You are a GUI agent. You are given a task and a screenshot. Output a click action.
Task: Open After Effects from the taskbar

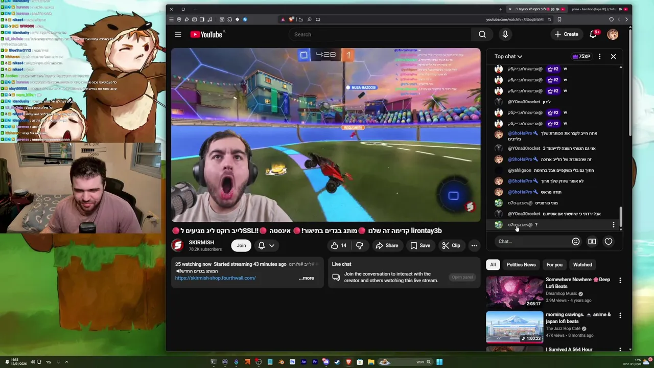[303, 362]
